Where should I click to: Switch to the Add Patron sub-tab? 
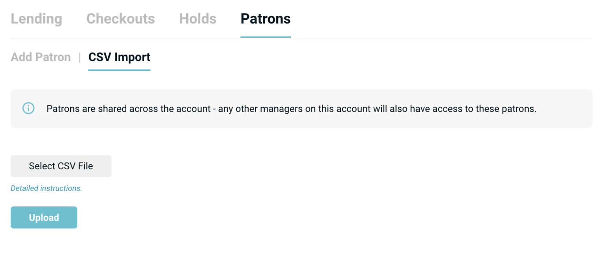[41, 57]
